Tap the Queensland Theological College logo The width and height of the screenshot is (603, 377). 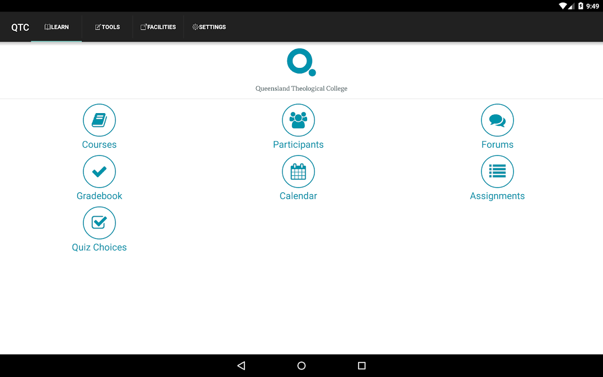tap(301, 62)
